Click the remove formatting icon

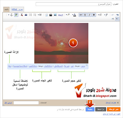[x=22, y=15]
